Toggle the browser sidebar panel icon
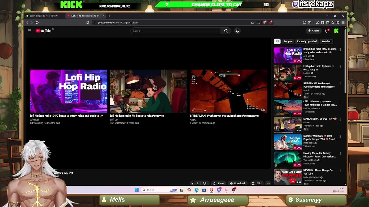 [323, 22]
